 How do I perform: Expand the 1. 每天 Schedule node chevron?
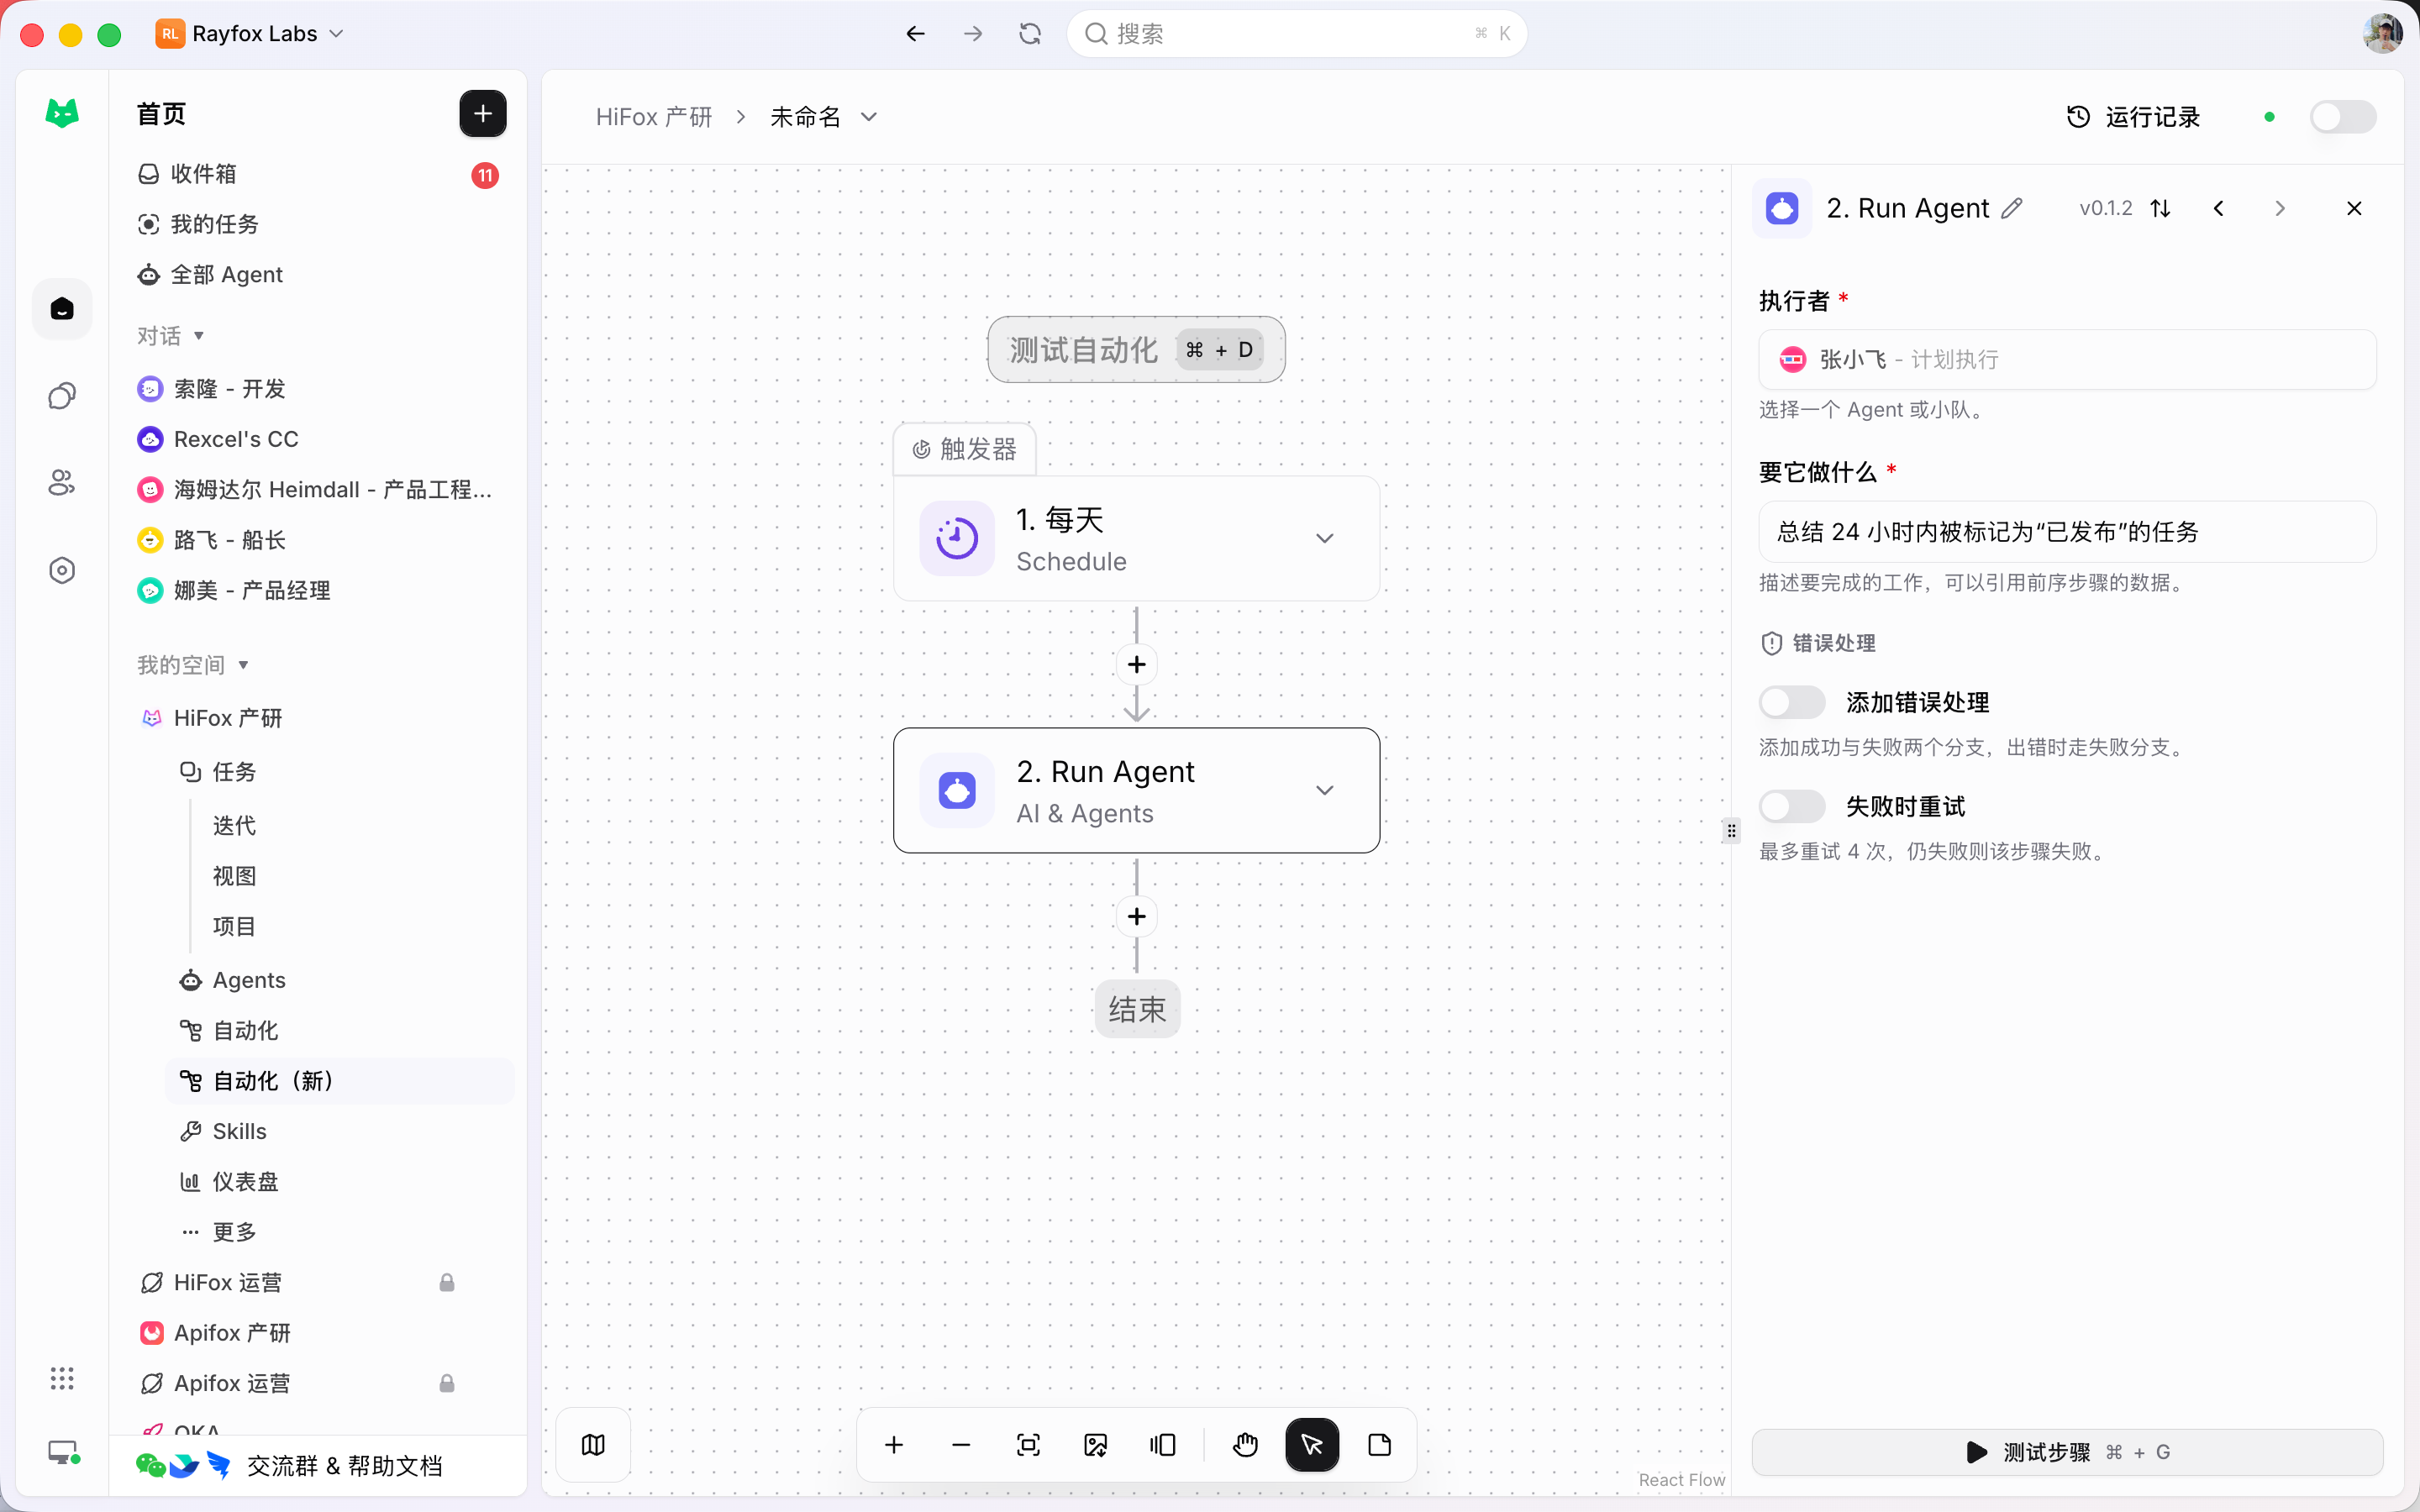click(1324, 538)
